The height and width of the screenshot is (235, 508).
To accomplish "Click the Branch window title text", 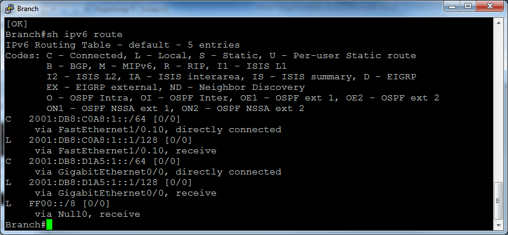I will (x=28, y=9).
